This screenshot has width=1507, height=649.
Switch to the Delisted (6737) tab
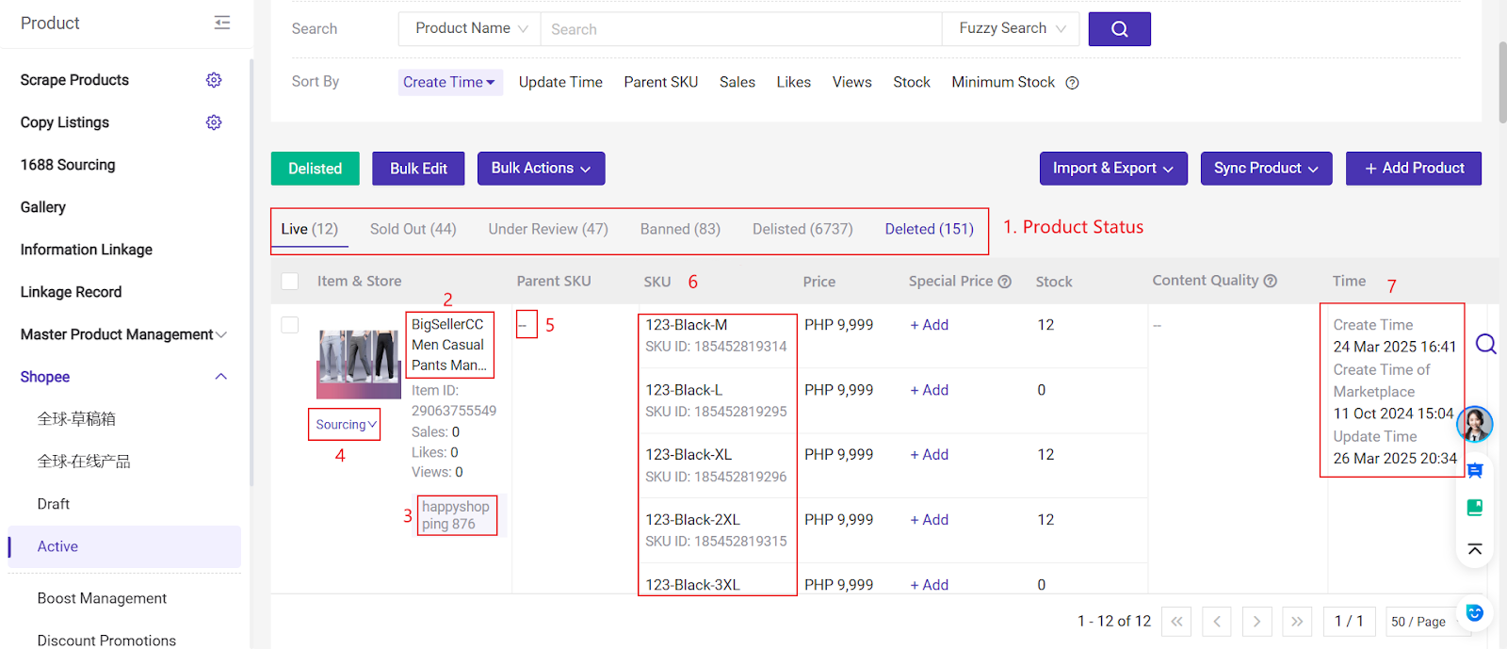click(x=802, y=229)
